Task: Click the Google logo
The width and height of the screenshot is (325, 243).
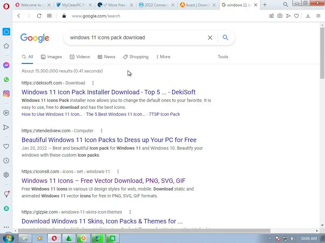Action: (x=35, y=38)
